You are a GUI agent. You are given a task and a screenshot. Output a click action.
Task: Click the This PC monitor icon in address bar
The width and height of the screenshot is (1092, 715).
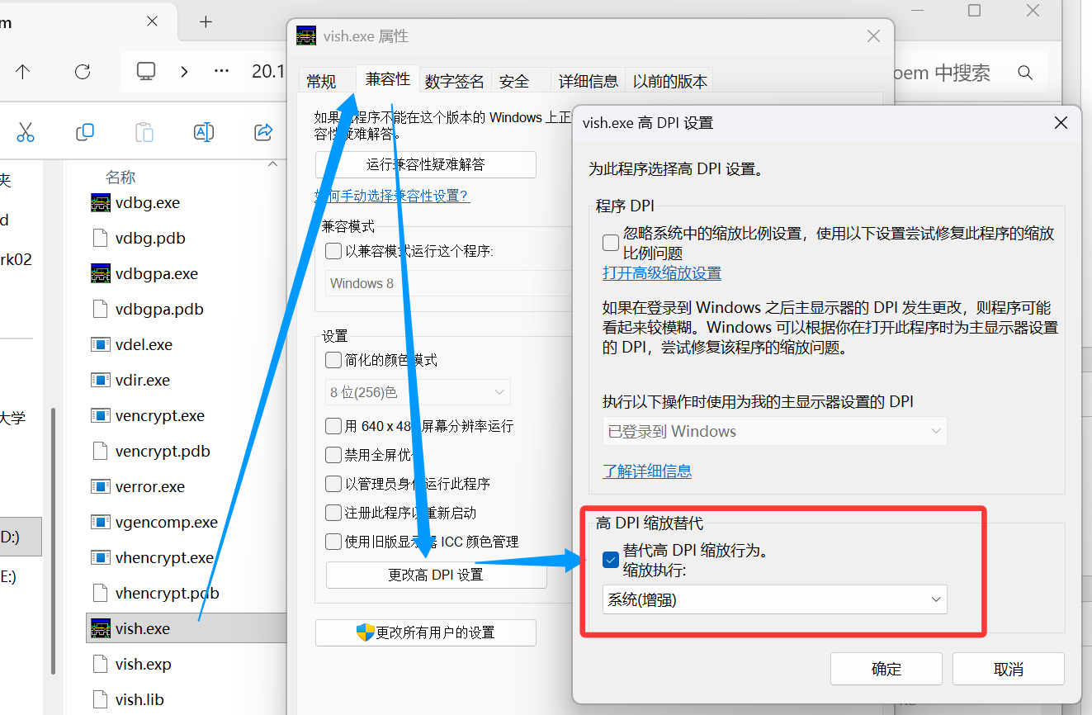(x=146, y=71)
